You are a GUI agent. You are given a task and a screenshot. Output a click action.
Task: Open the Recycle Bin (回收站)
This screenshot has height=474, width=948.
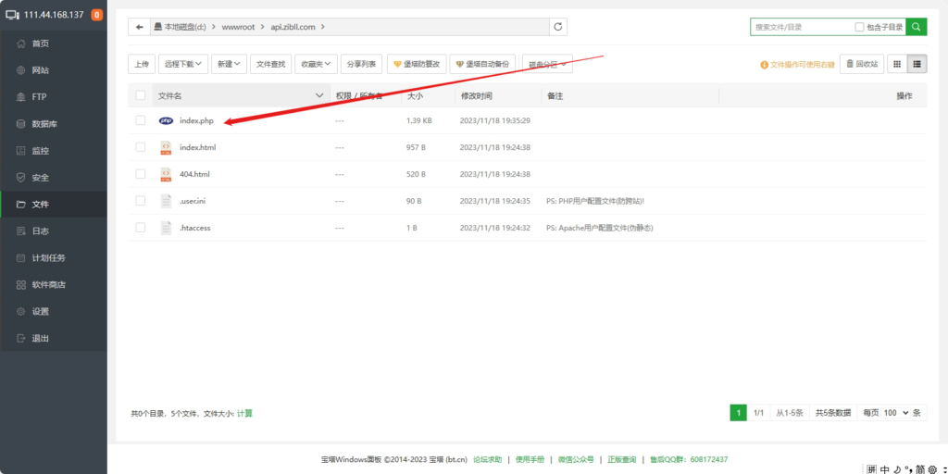861,64
